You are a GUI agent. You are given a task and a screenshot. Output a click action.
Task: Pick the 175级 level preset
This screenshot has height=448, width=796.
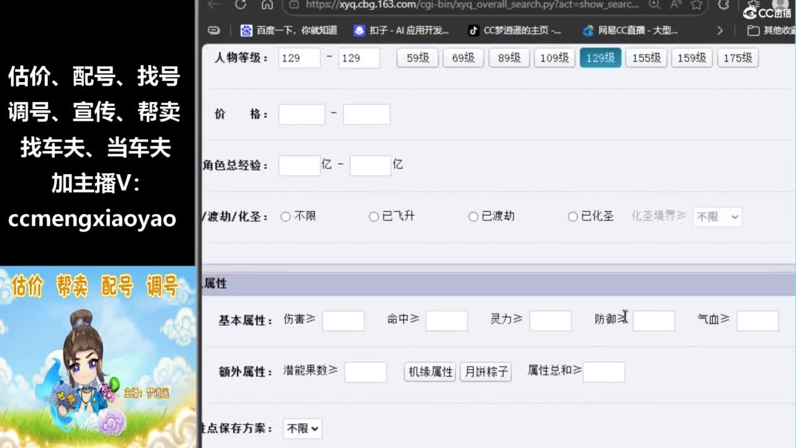pos(738,58)
